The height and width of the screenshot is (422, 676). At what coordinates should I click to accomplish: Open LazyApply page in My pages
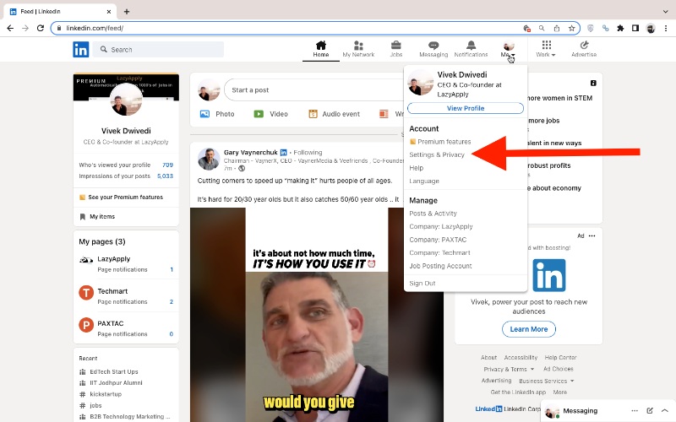pyautogui.click(x=114, y=259)
